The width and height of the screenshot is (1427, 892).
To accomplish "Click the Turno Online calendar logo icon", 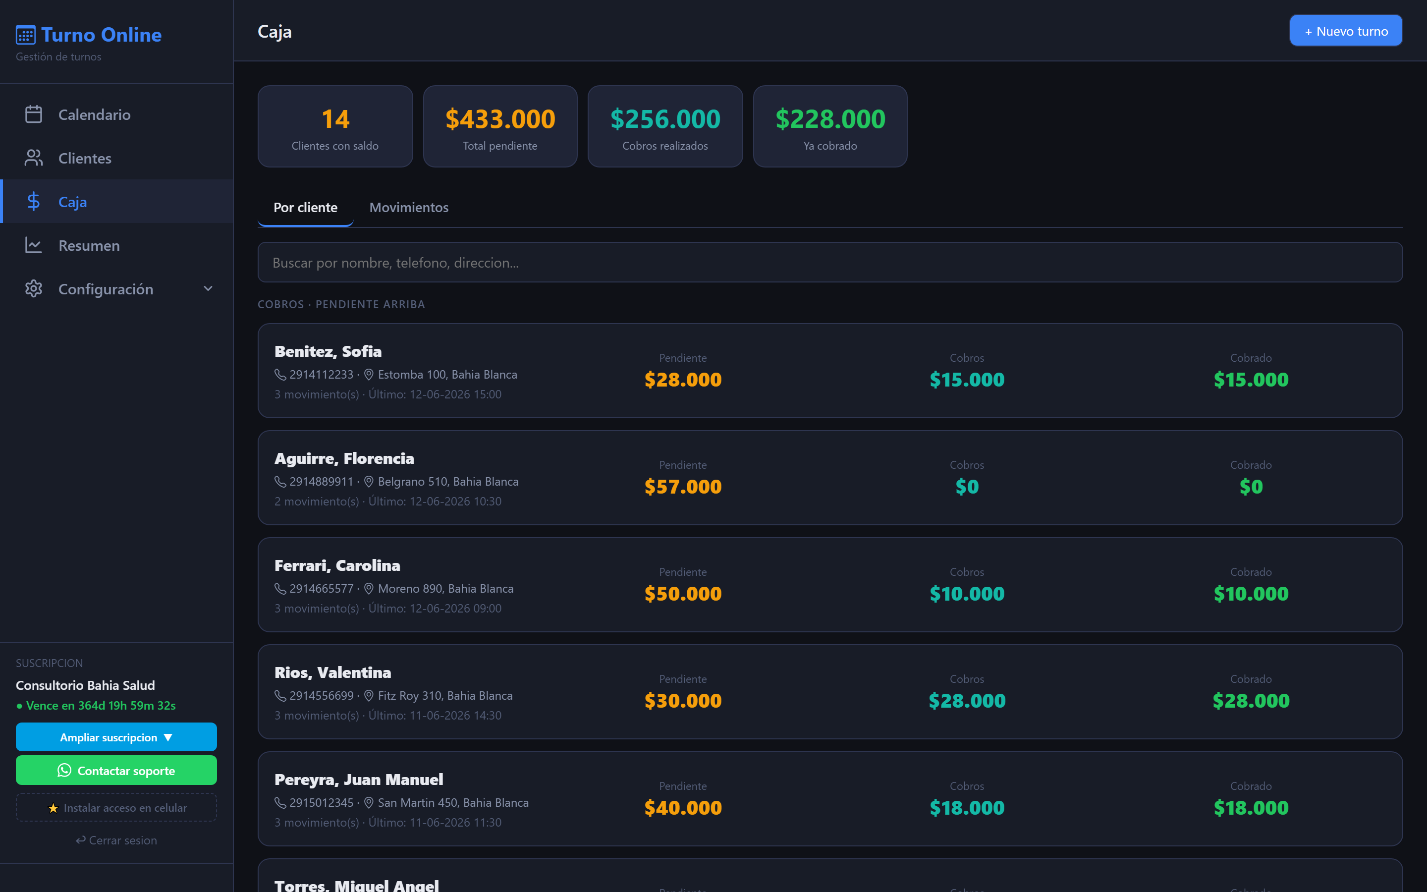I will (25, 35).
